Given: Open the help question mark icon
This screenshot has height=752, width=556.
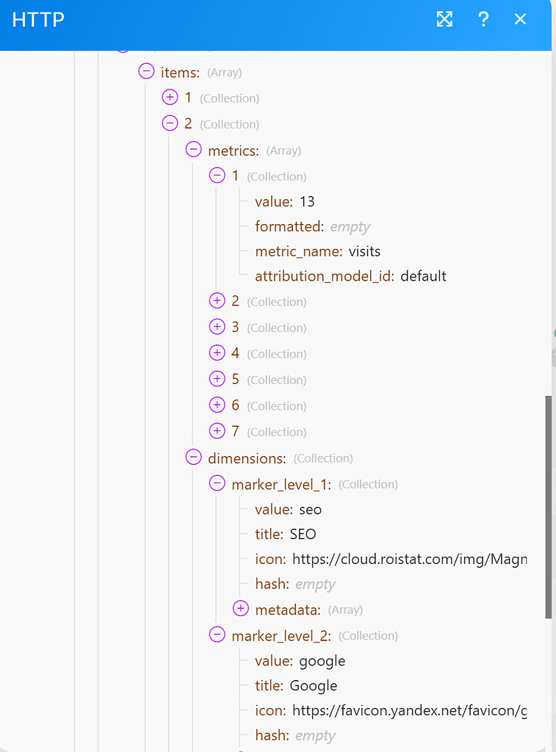Looking at the screenshot, I should tap(483, 19).
